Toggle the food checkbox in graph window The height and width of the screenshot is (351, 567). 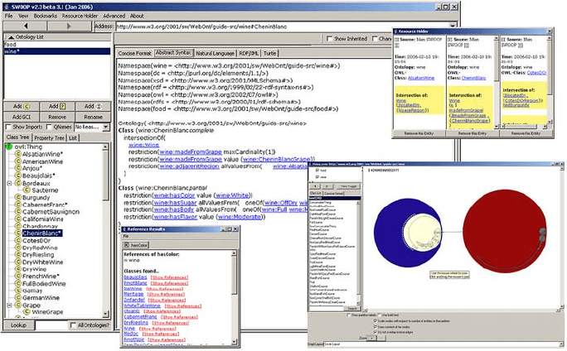coord(317,171)
